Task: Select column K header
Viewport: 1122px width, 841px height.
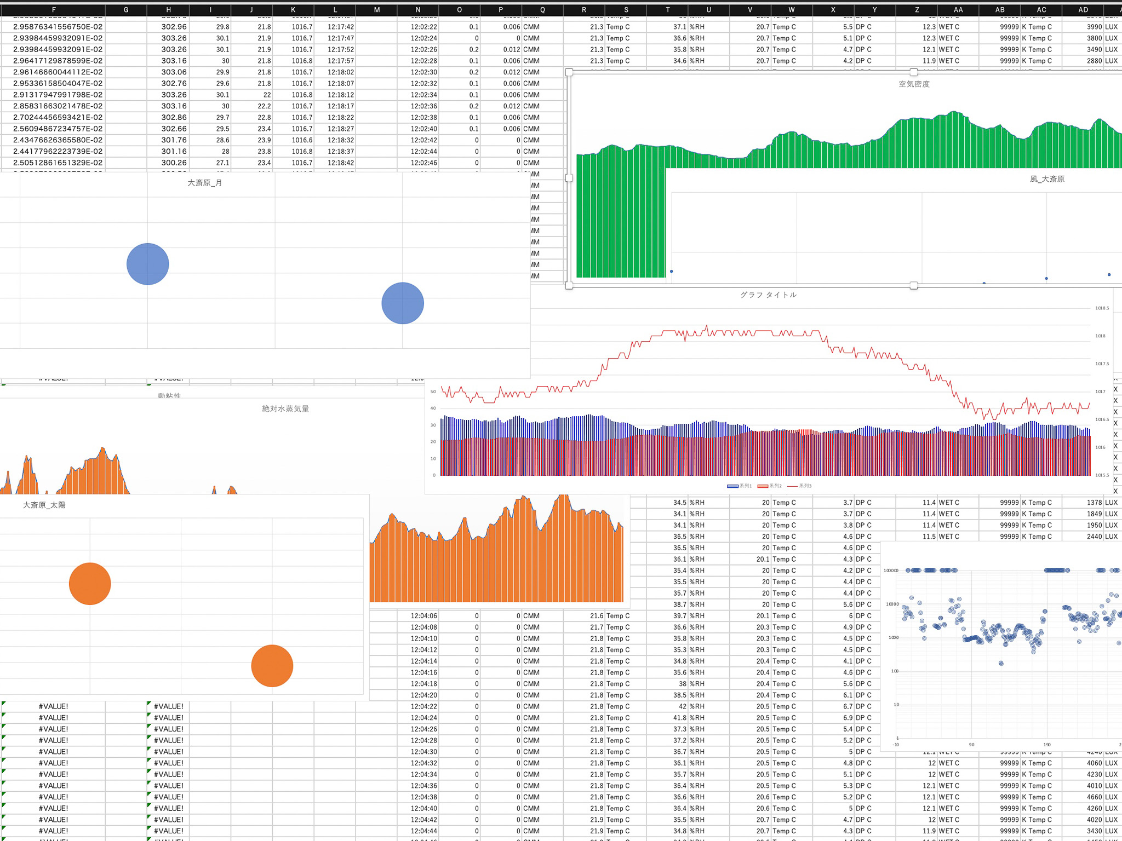Action: point(293,10)
